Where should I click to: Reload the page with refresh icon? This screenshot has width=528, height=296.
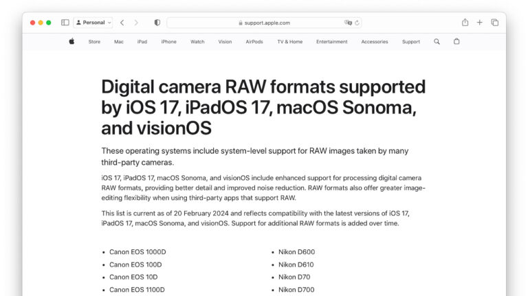point(357,23)
